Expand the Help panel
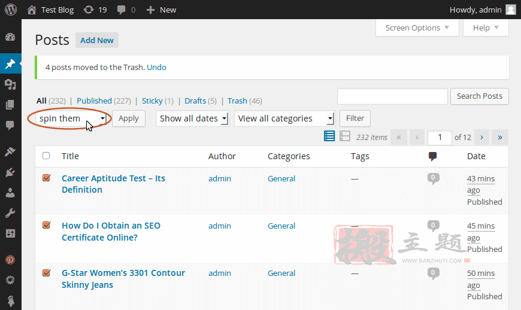 (486, 28)
